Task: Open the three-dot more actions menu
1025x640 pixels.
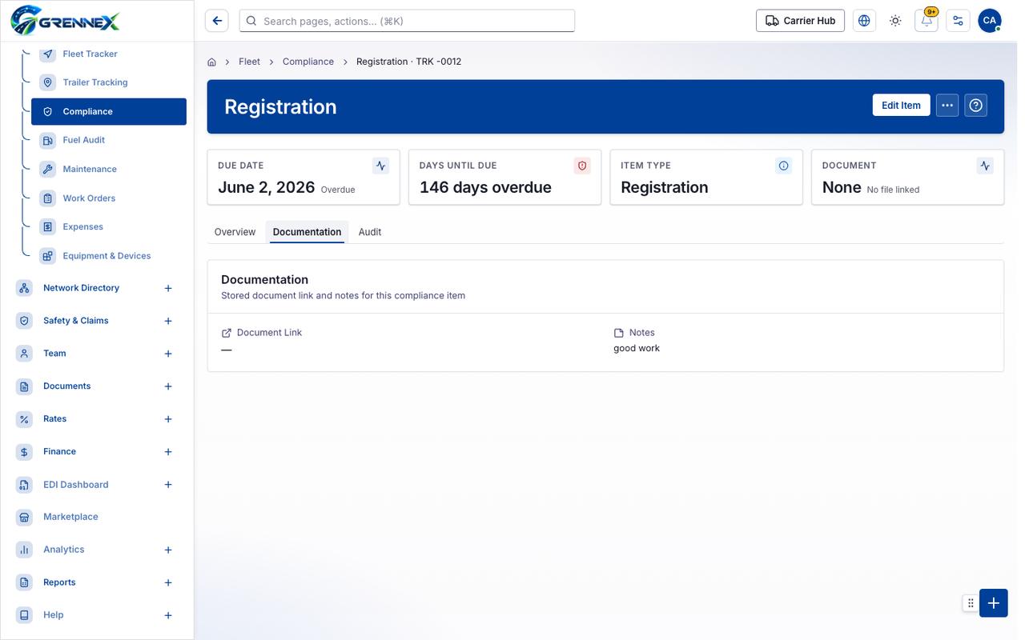Action: coord(947,106)
